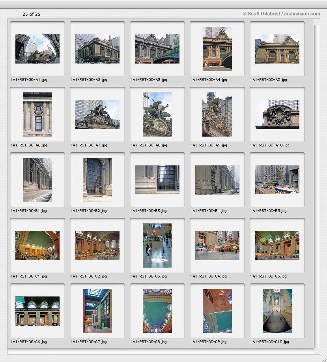Click thumbnail 1A1-RST-GC-C2.jpg
This screenshot has width=327, height=362.
pos(97,246)
